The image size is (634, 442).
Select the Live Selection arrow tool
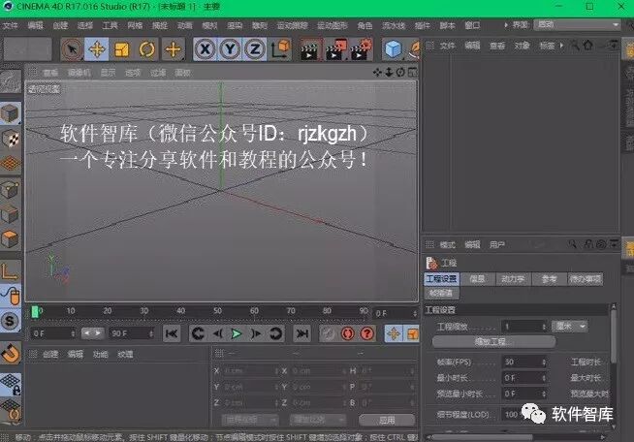[72, 49]
